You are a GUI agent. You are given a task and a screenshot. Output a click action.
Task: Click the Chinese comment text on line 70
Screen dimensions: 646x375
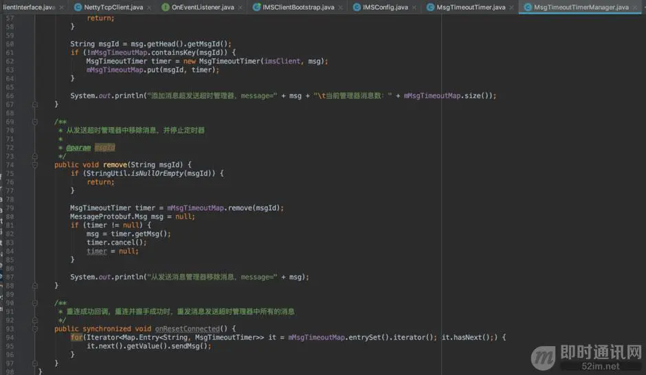135,130
